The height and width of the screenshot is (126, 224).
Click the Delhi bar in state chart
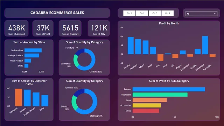click(x=26, y=66)
